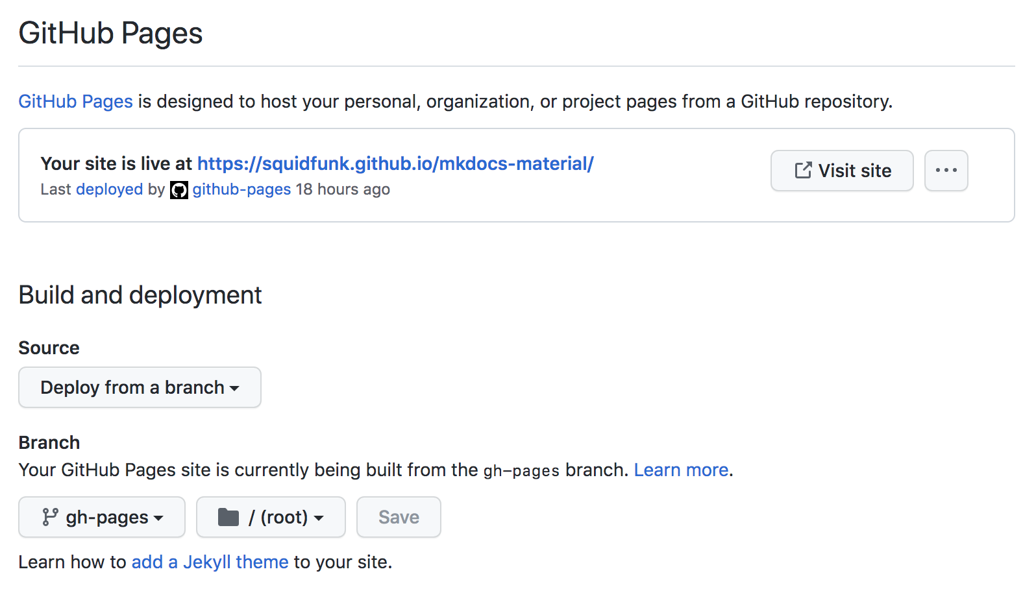Open the GitHub Pages documentation link
This screenshot has width=1036, height=602.
pos(75,101)
